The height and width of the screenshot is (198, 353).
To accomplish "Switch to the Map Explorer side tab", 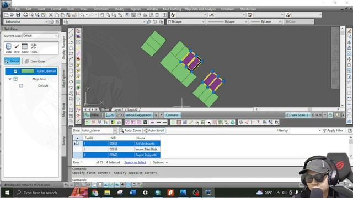I will [x=64, y=79].
